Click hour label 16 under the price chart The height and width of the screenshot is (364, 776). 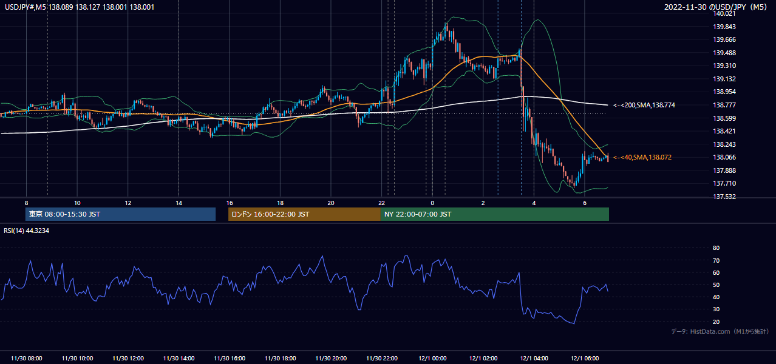[x=230, y=203]
